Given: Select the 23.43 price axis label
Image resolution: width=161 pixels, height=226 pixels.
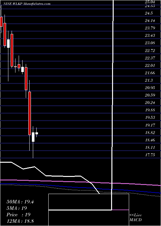Looking at the screenshot, I should coord(150,35).
